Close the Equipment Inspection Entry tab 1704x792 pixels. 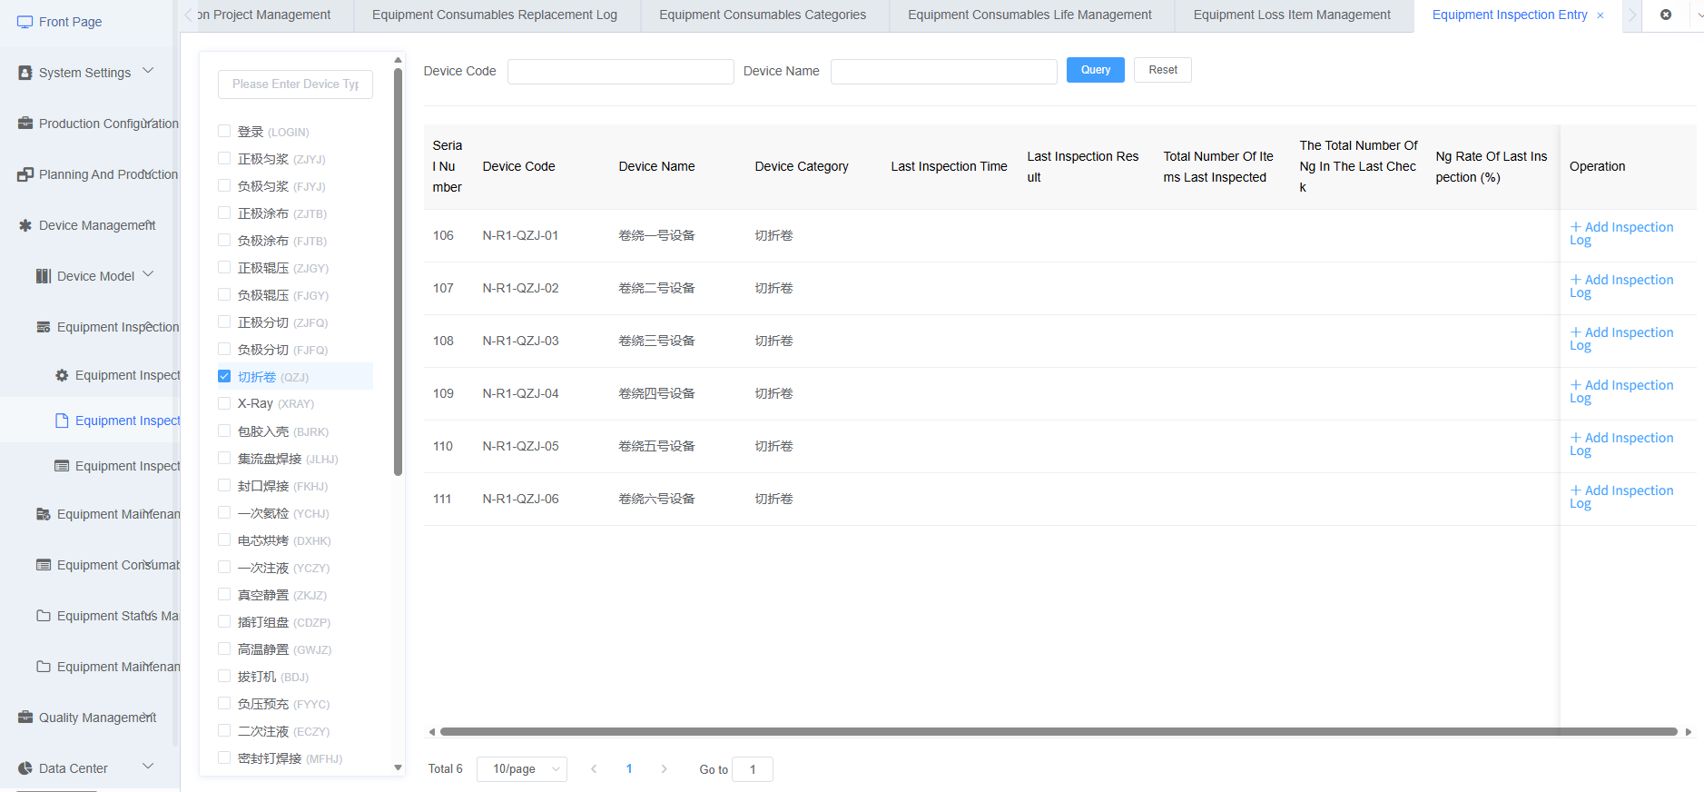click(1601, 15)
